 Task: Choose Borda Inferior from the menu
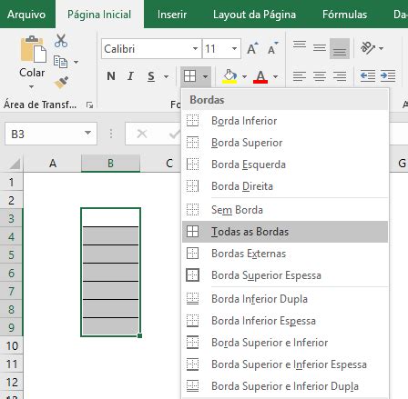point(285,121)
